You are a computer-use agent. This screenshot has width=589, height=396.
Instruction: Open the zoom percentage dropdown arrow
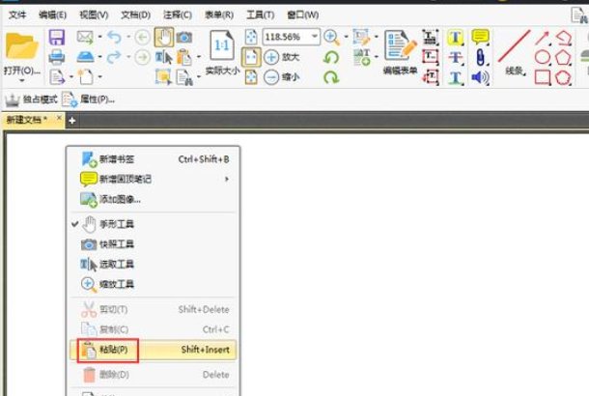coord(315,37)
